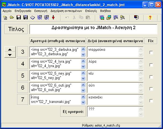
Task: Click down arrow of kanonaki left field
Action: click(83, 102)
